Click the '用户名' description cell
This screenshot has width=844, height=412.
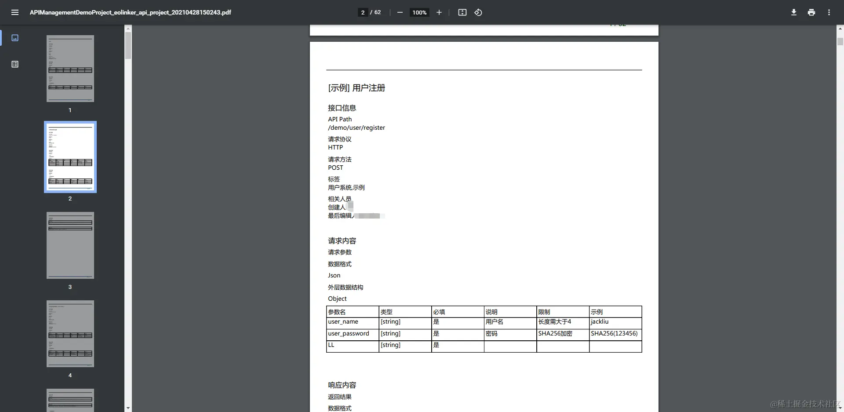[510, 323]
